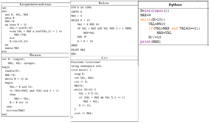Select the line 'print(MAX)' in Python
Viewport: 209px width, 123px height.
tap(150, 41)
